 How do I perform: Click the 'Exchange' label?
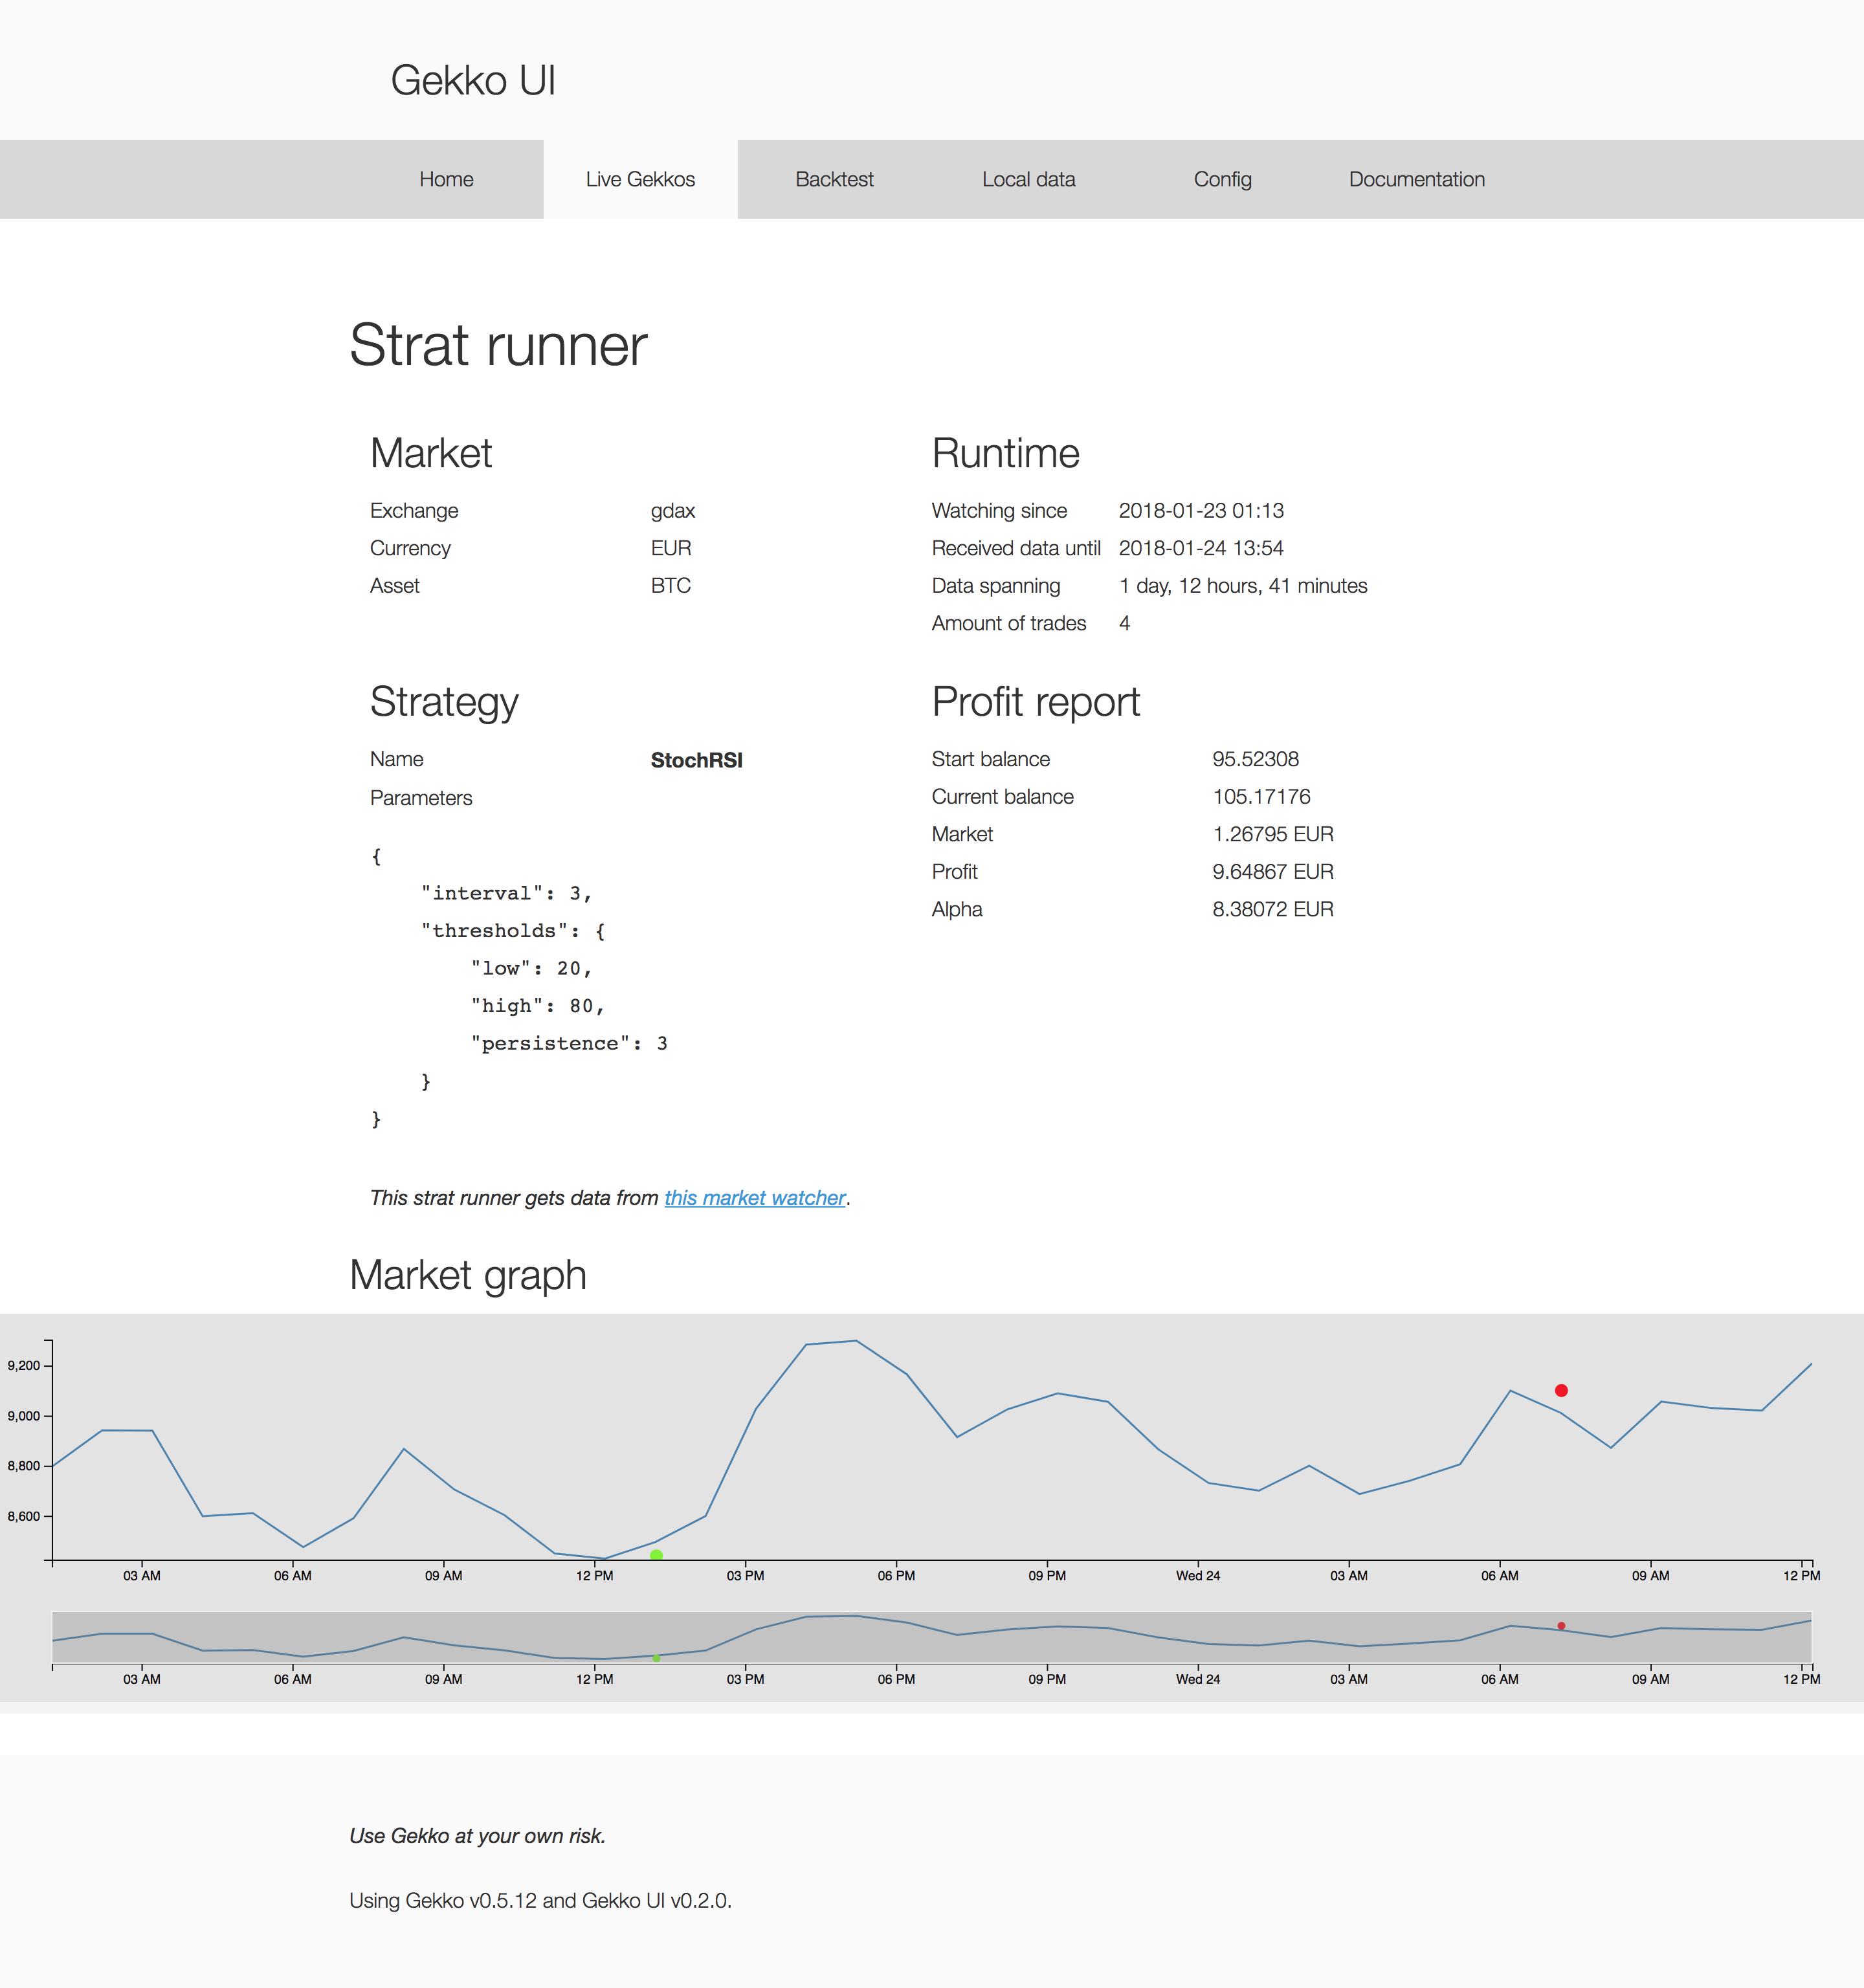tap(414, 511)
